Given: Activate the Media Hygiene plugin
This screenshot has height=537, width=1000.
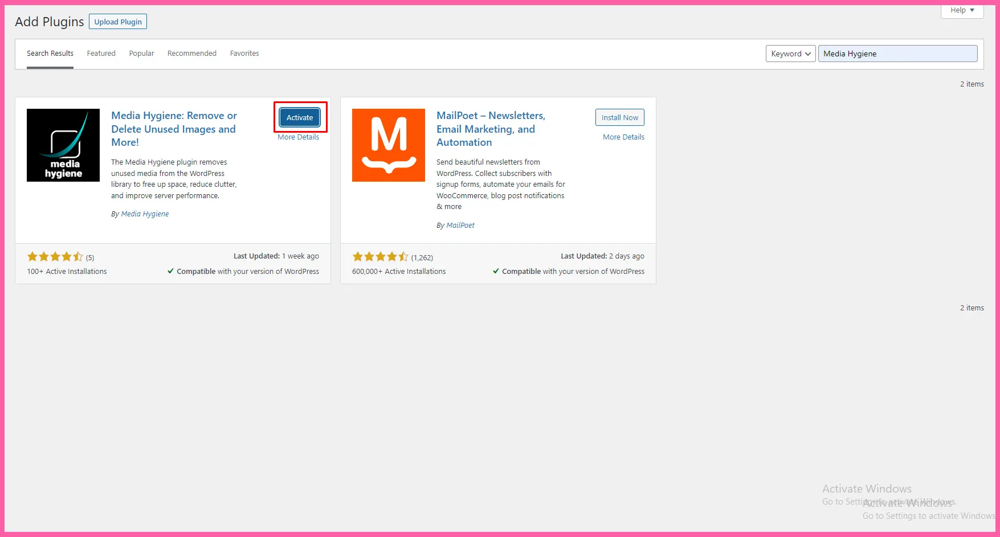Looking at the screenshot, I should pos(300,117).
